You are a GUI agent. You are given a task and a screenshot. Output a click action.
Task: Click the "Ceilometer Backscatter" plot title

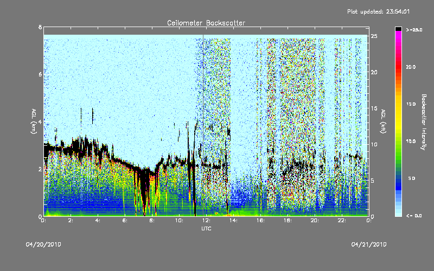pyautogui.click(x=206, y=23)
